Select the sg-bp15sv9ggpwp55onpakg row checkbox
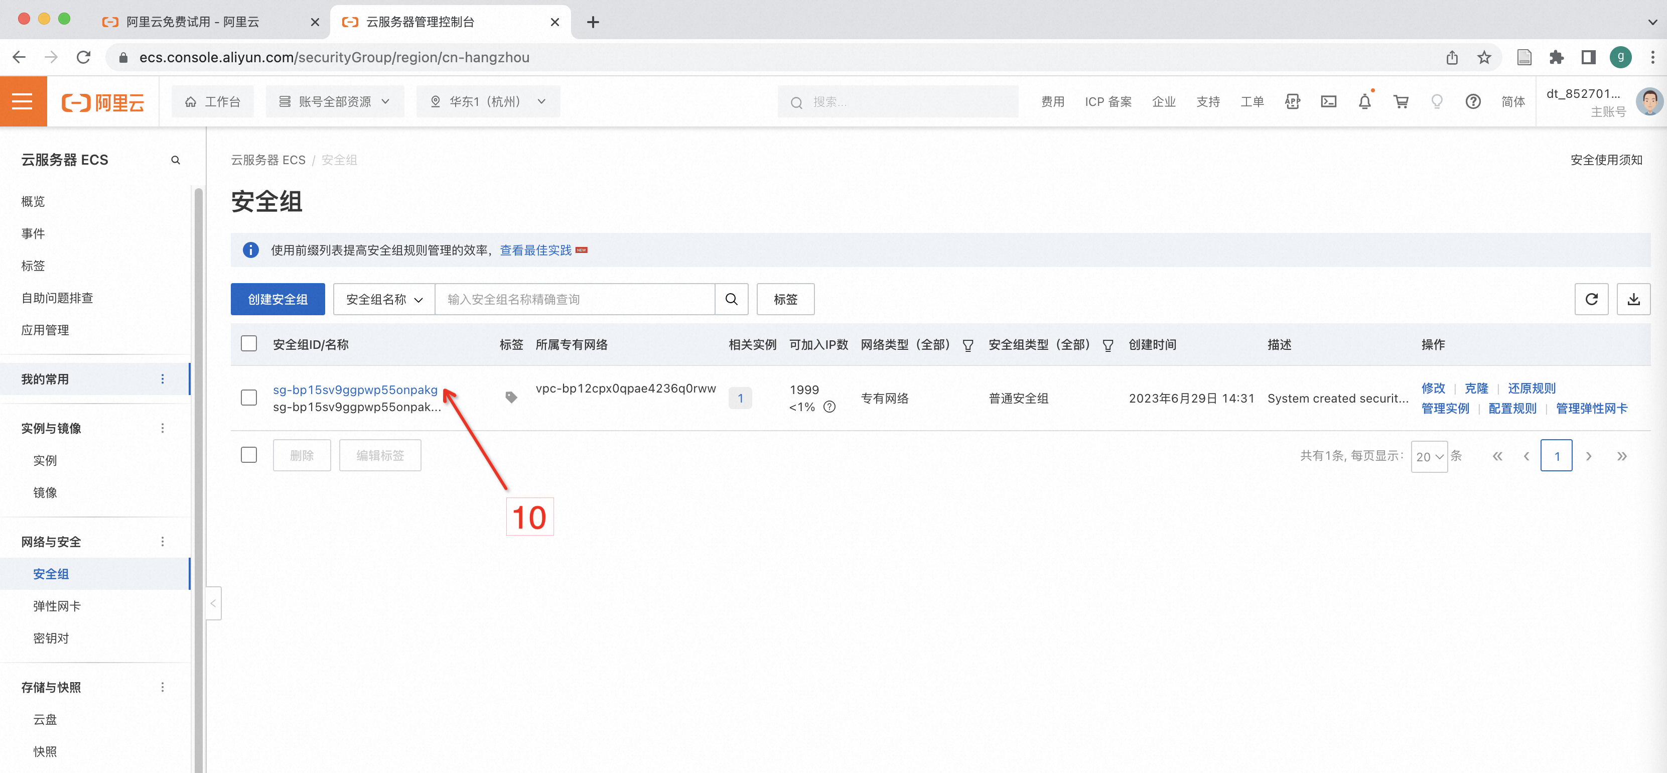Image resolution: width=1667 pixels, height=773 pixels. (248, 398)
